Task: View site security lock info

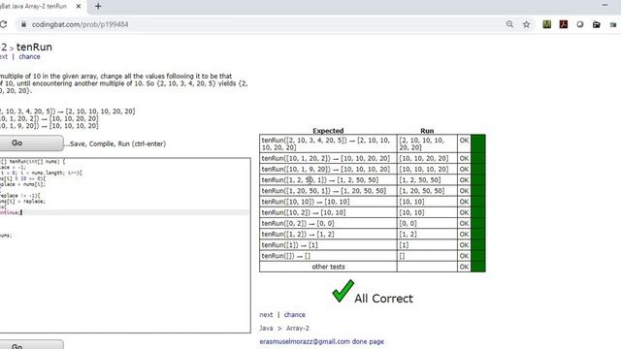Action: click(x=23, y=24)
